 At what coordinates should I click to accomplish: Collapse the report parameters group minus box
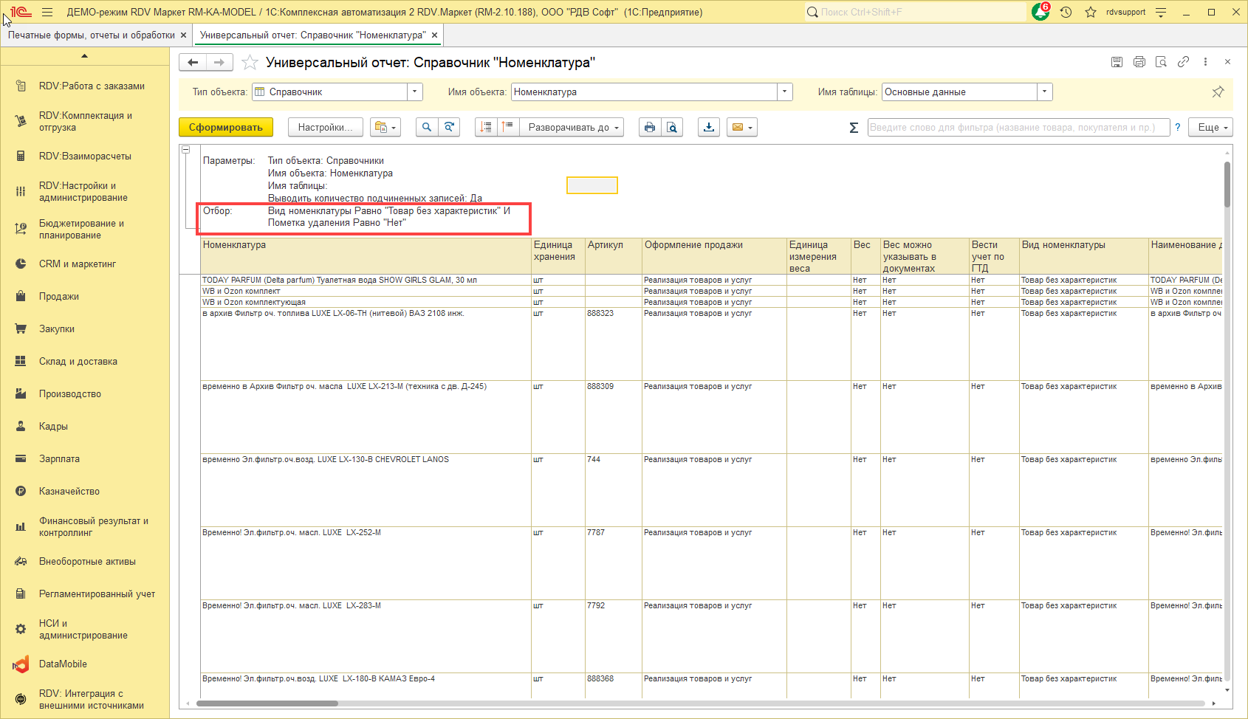pyautogui.click(x=186, y=150)
